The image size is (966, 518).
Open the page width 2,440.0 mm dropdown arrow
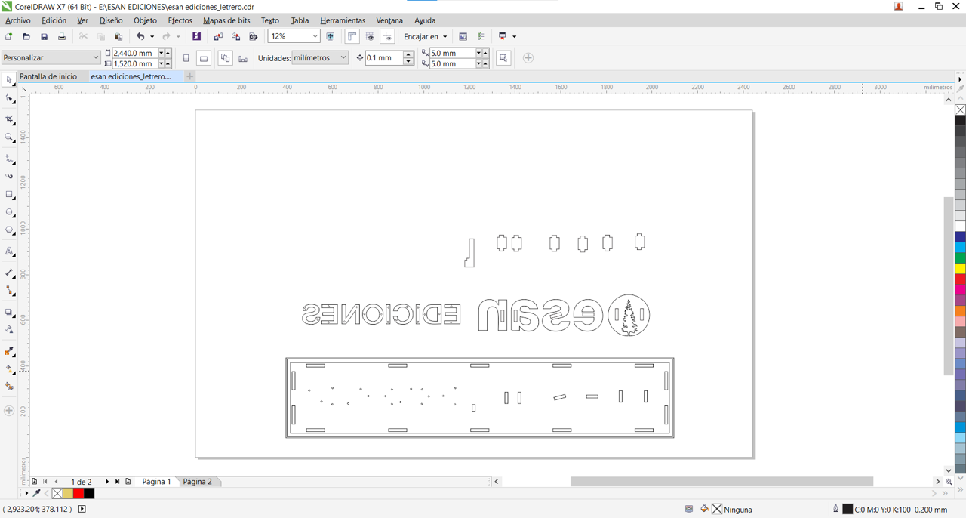click(x=162, y=53)
